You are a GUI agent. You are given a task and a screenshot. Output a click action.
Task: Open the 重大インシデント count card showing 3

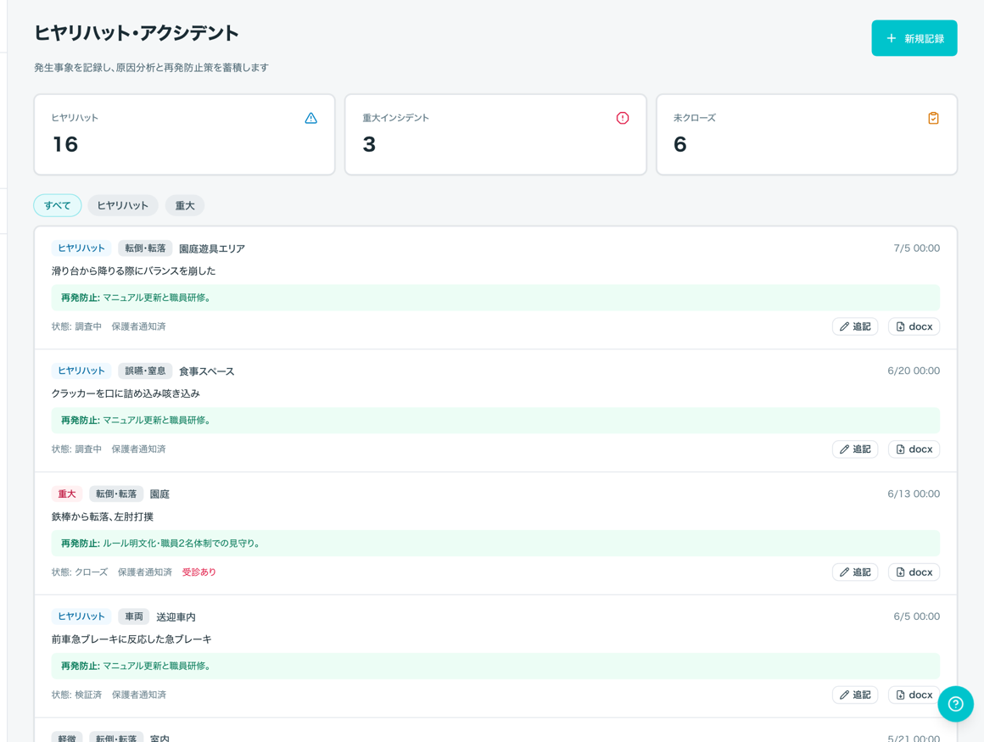(495, 134)
